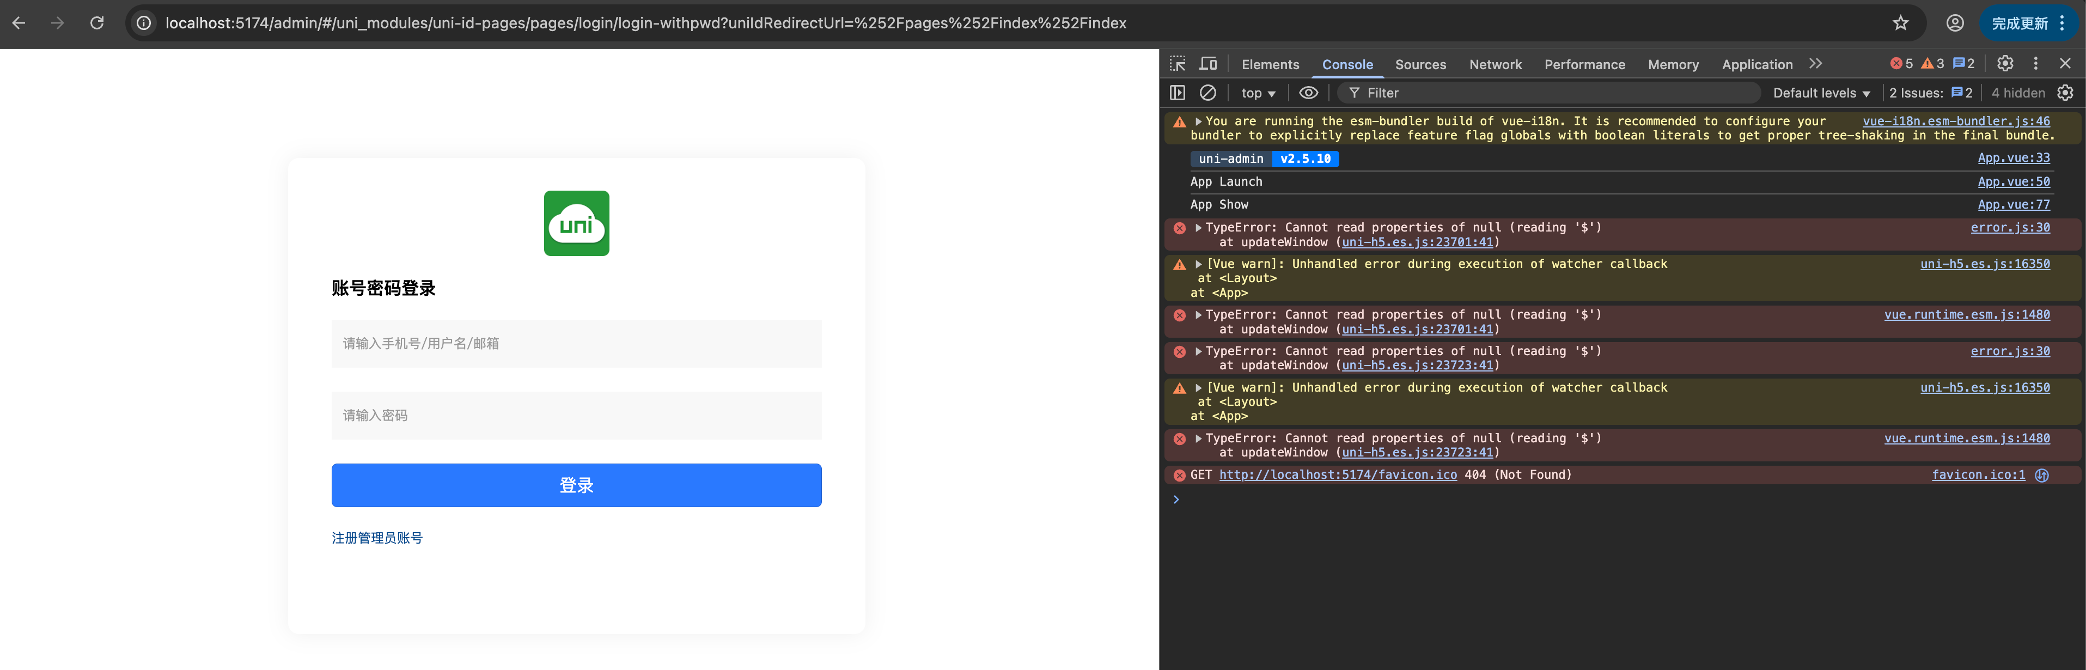
Task: Switch to the Network tab
Action: pyautogui.click(x=1495, y=65)
